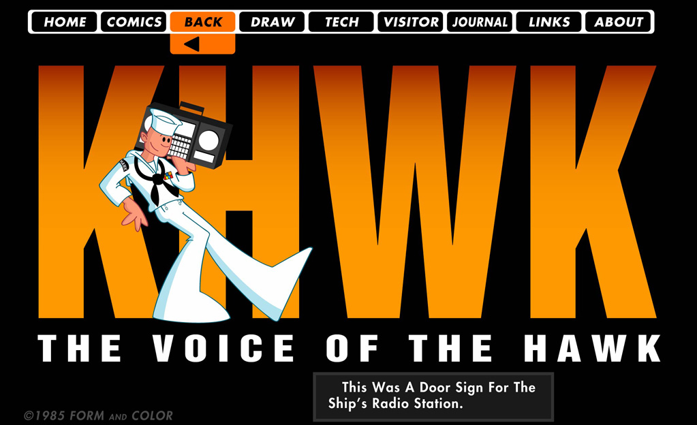Go to the COMICS section
Viewport: 697px width, 425px height.
tap(134, 22)
